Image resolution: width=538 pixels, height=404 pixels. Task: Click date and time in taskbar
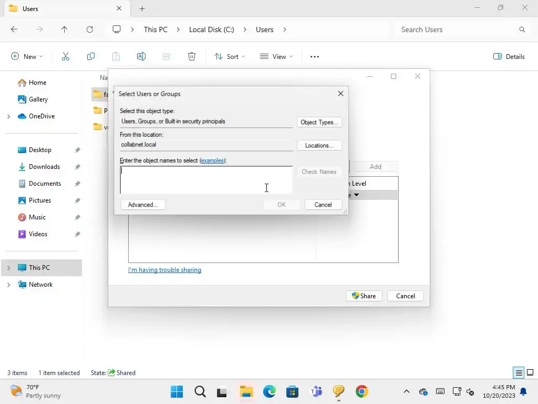[x=499, y=391]
